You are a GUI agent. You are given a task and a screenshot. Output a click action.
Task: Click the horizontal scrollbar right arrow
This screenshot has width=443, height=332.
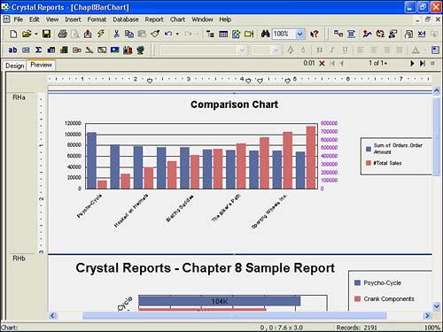pos(427,316)
